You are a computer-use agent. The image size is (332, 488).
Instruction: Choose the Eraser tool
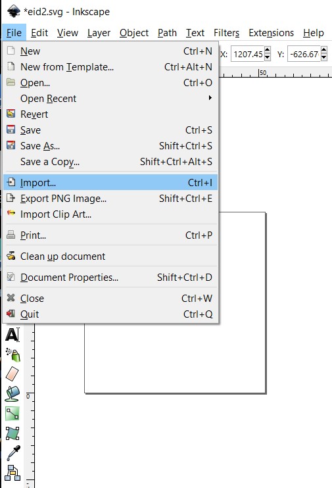12,374
